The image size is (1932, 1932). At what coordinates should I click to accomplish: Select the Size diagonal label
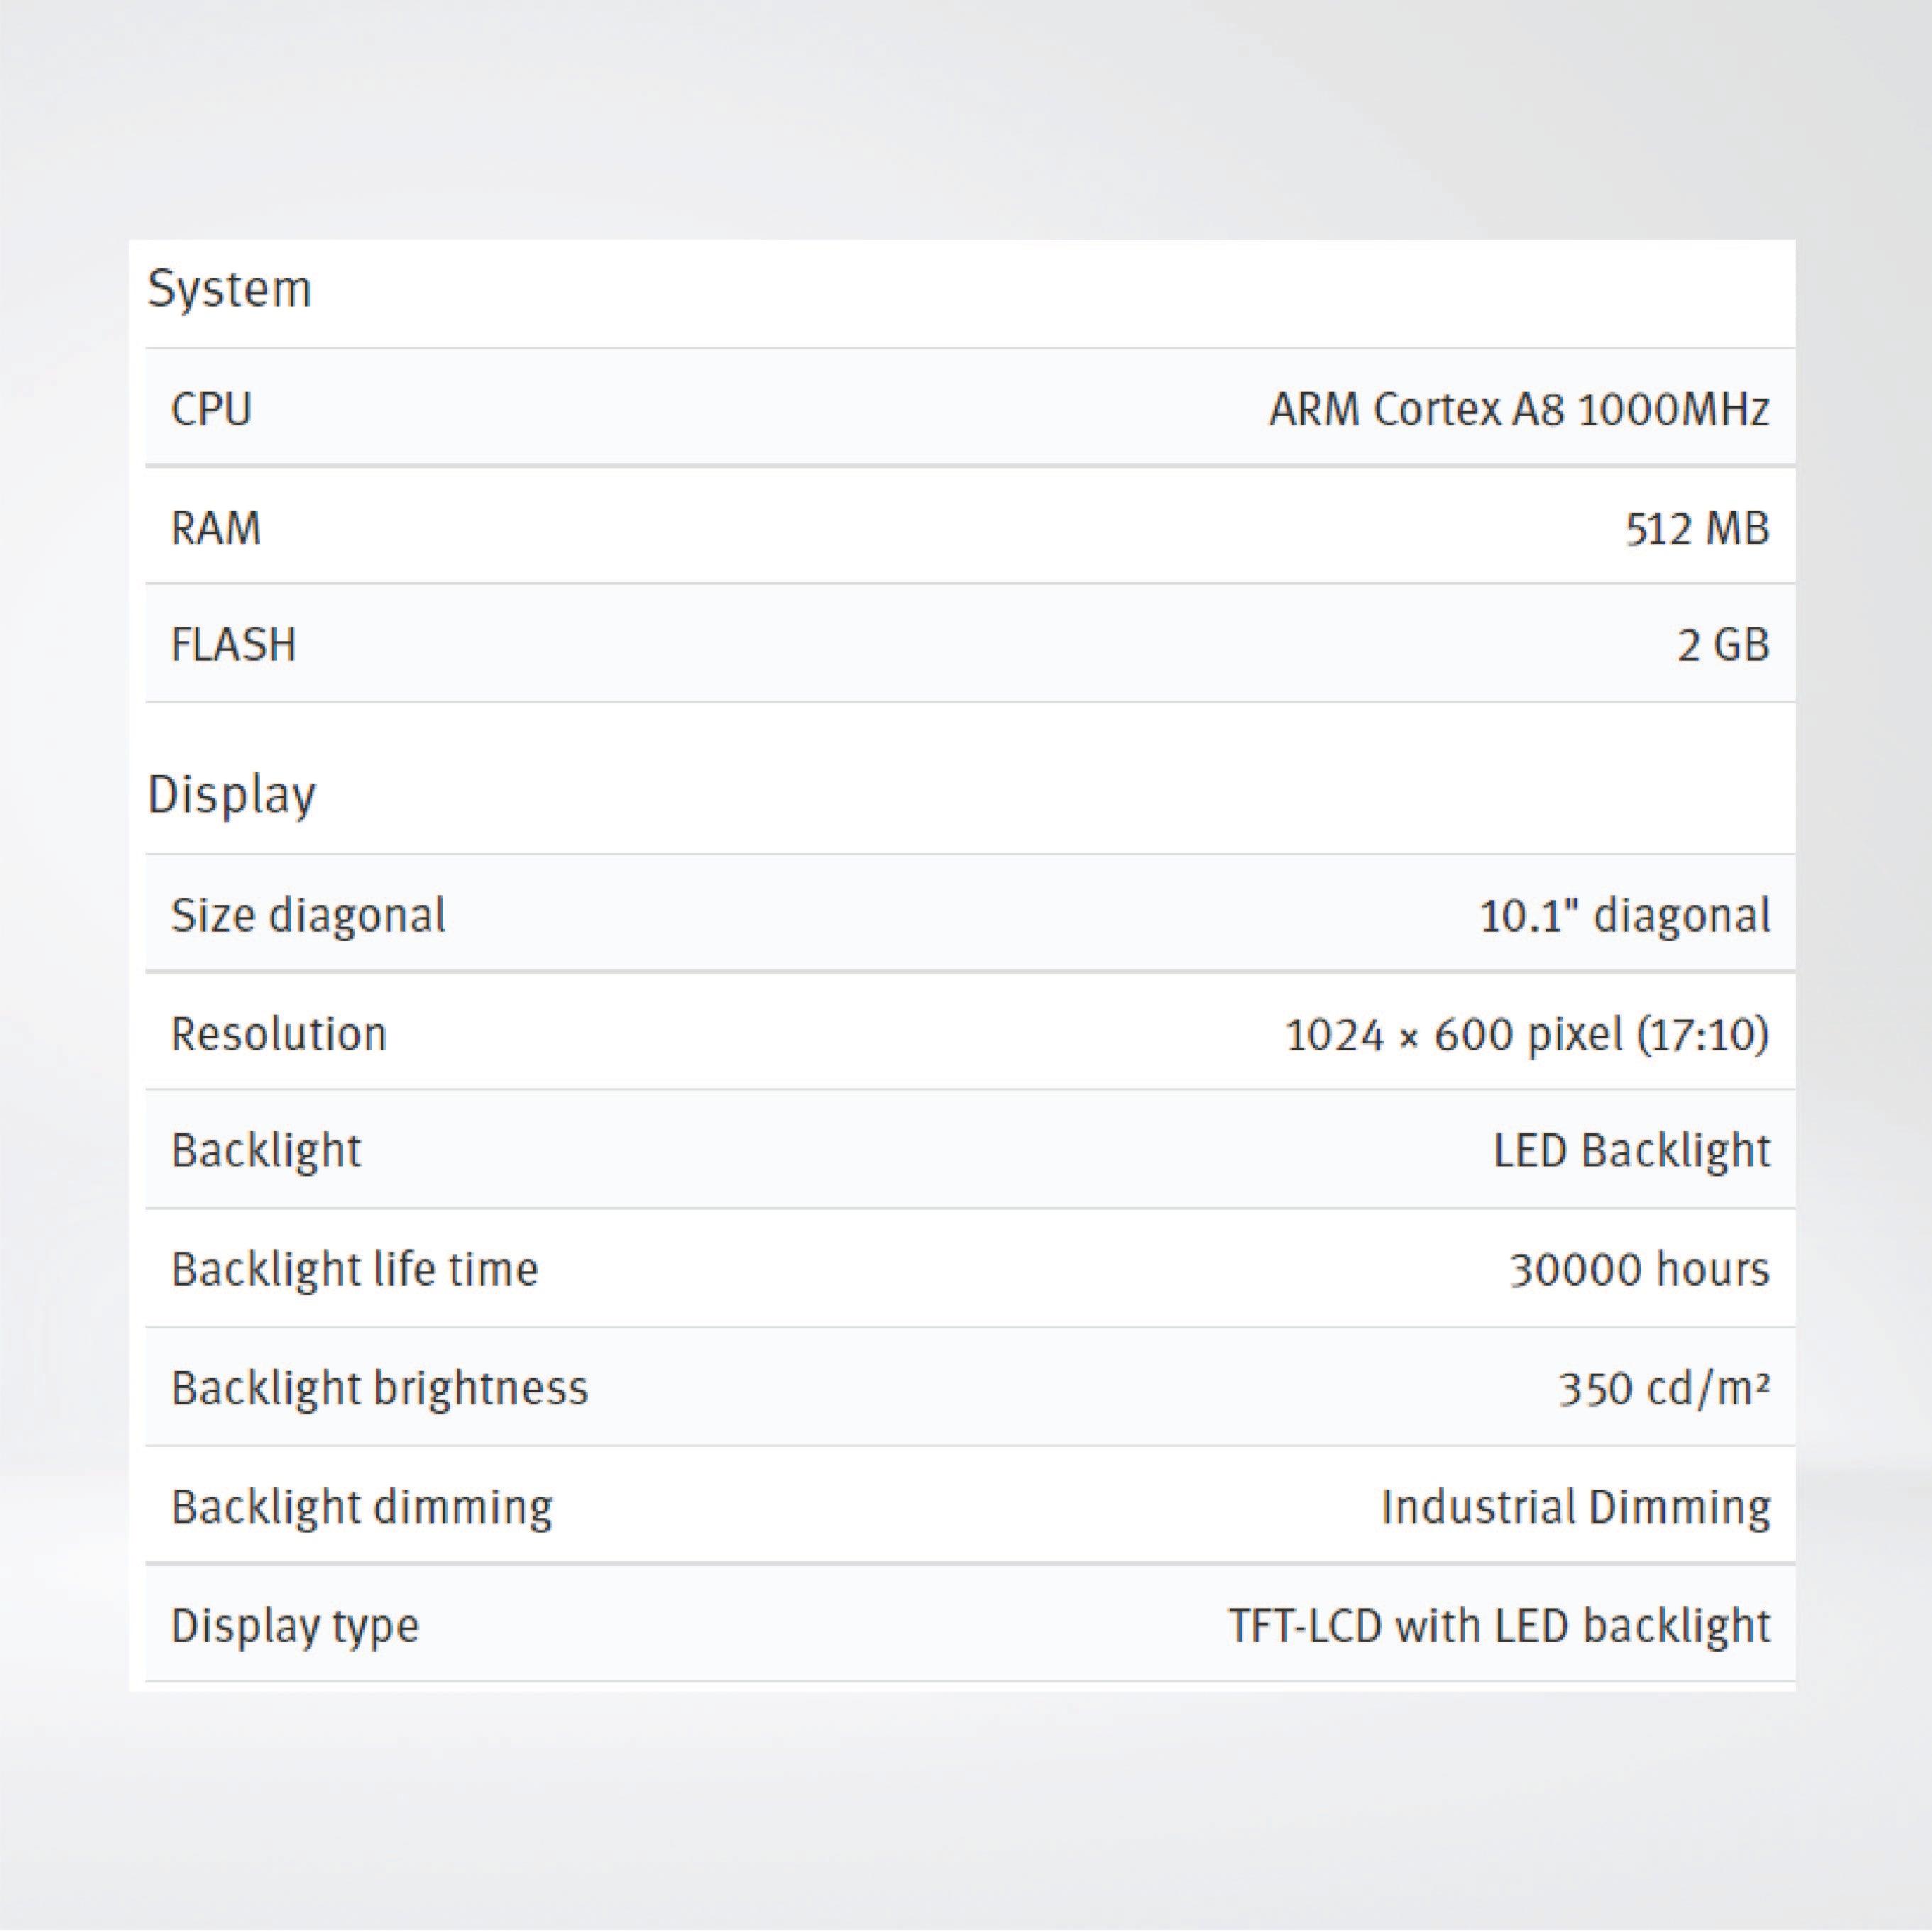click(308, 915)
